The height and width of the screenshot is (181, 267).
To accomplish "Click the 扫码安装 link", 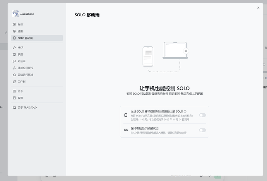I will (174, 94).
